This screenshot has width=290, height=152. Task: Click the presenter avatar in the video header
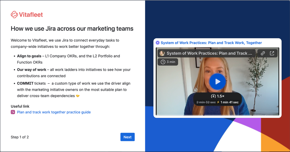[162, 53]
